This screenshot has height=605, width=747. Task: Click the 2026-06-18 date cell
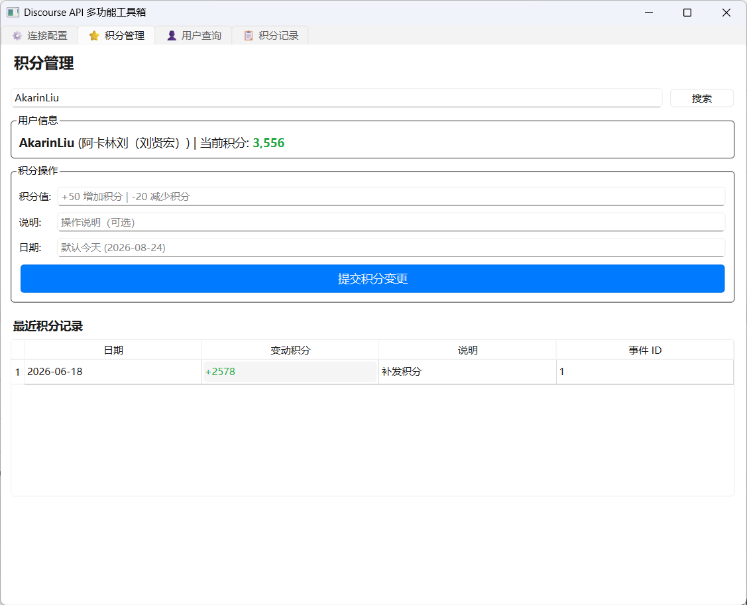point(113,372)
